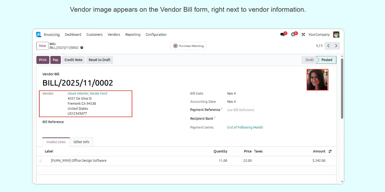The width and height of the screenshot is (385, 192).
Task: Open the Azure Interior, Nicole Ford vendor link
Action: coord(87,94)
